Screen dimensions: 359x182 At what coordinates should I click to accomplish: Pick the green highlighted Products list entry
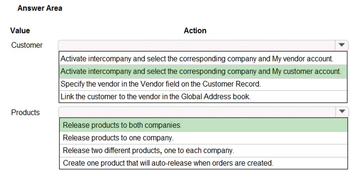pos(203,125)
